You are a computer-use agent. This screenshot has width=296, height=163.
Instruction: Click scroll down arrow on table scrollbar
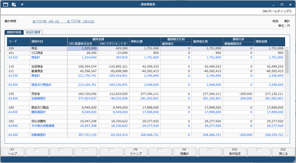287,136
